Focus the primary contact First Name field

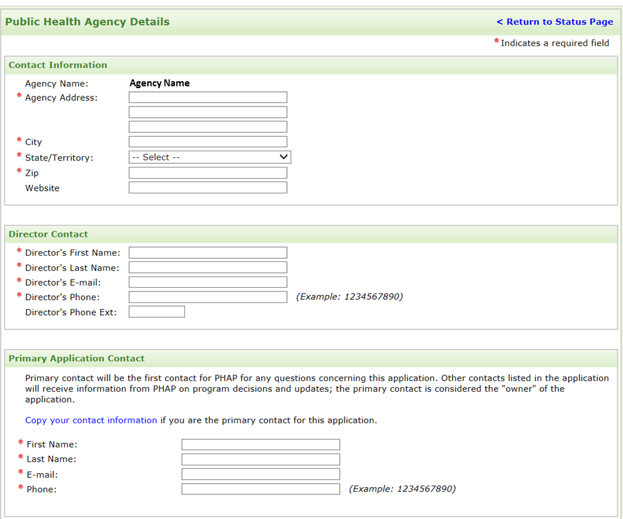pos(261,445)
